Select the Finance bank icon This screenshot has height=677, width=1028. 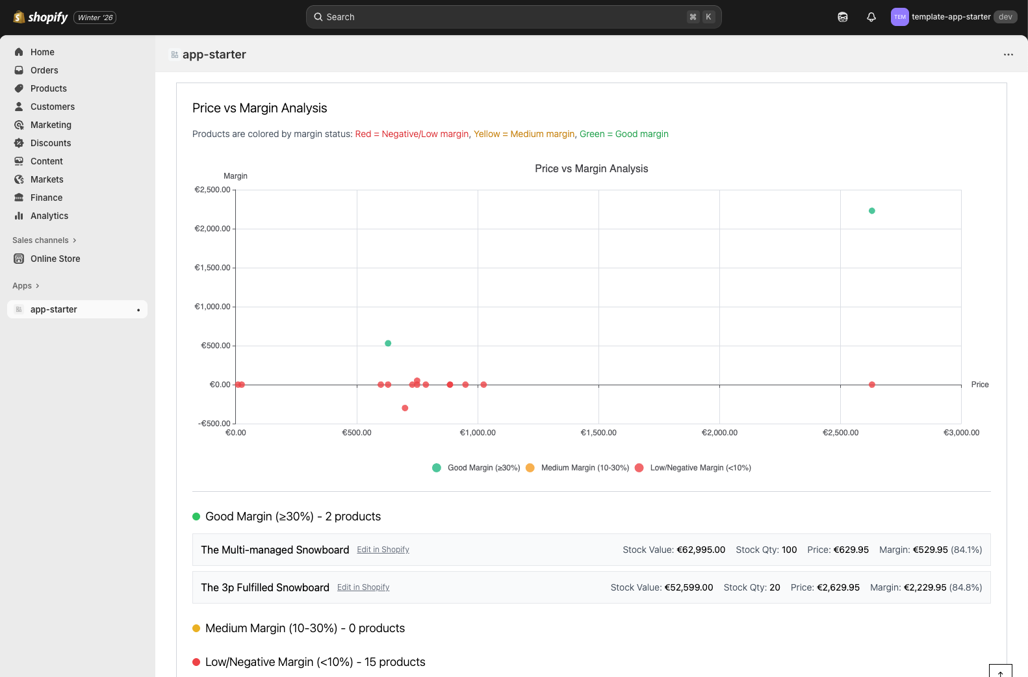pyautogui.click(x=19, y=198)
